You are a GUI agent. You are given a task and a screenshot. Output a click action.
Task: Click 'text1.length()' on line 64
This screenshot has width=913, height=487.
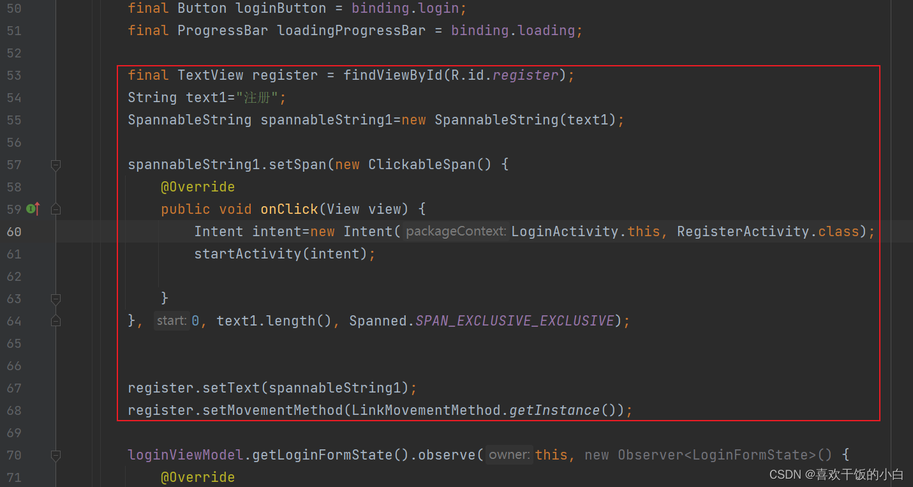click(x=274, y=320)
